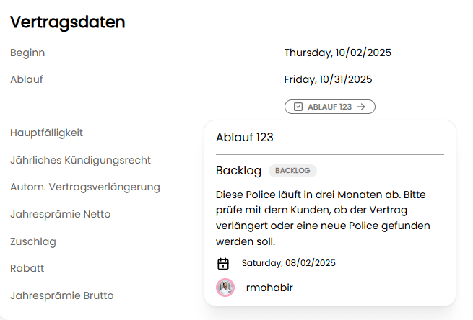Click the task description about the expiring Police
Screen dimensions: 473x320
[x=324, y=218]
